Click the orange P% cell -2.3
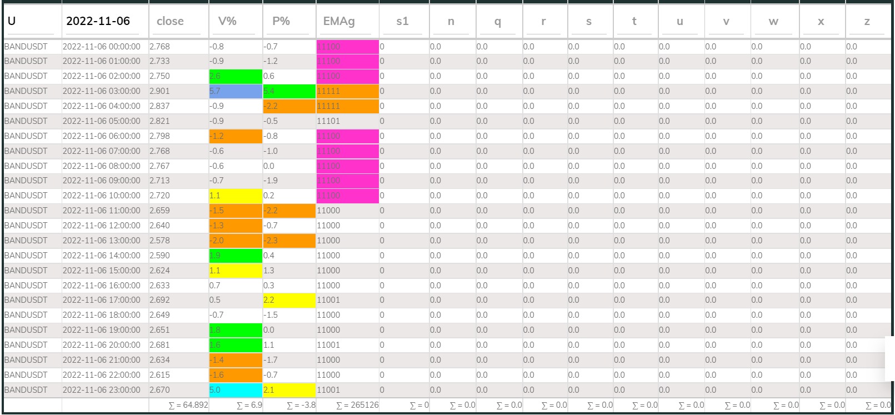This screenshot has height=415, width=895. pos(289,241)
